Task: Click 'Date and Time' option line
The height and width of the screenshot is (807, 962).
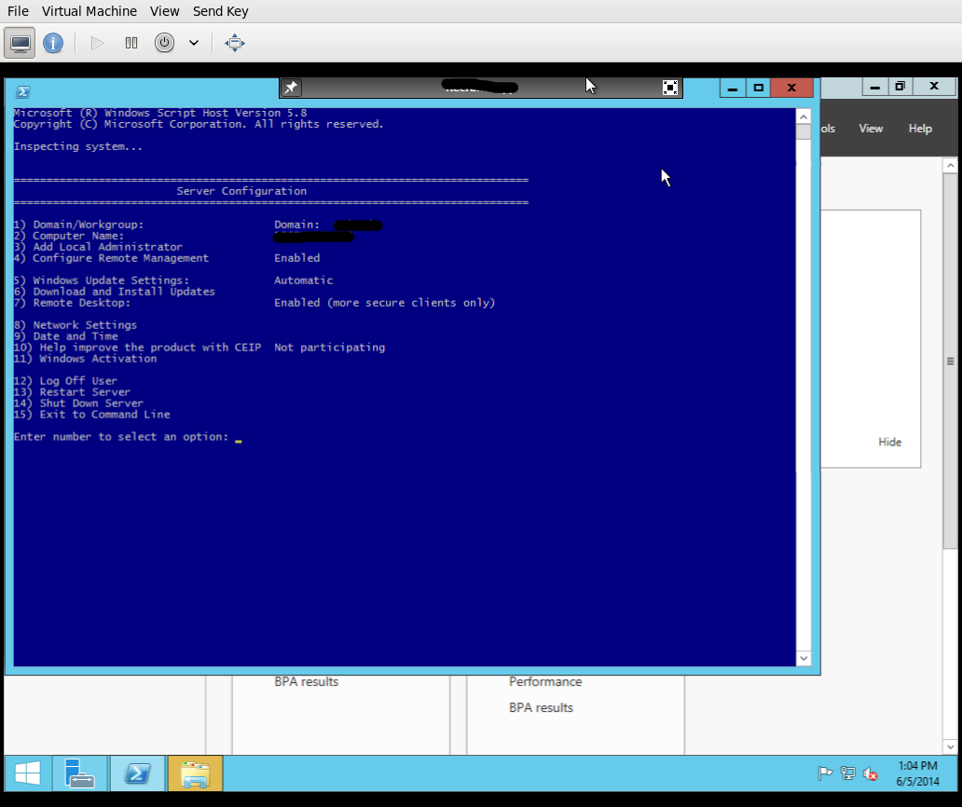Action: (x=65, y=336)
